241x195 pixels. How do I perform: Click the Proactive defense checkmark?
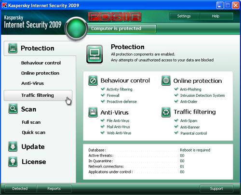coord(103,101)
